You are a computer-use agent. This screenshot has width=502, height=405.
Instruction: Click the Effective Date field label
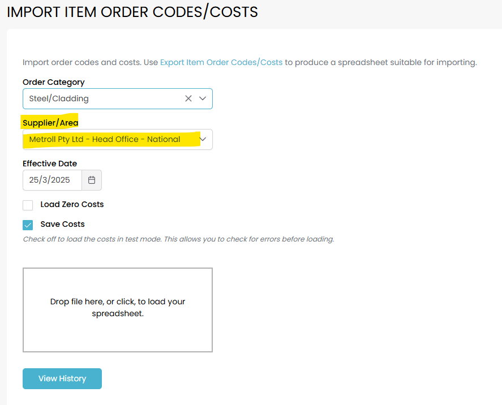tap(50, 163)
